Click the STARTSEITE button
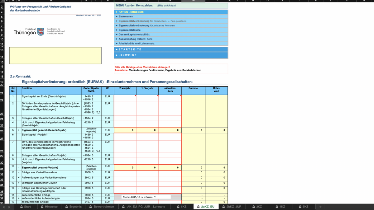 click(171, 49)
